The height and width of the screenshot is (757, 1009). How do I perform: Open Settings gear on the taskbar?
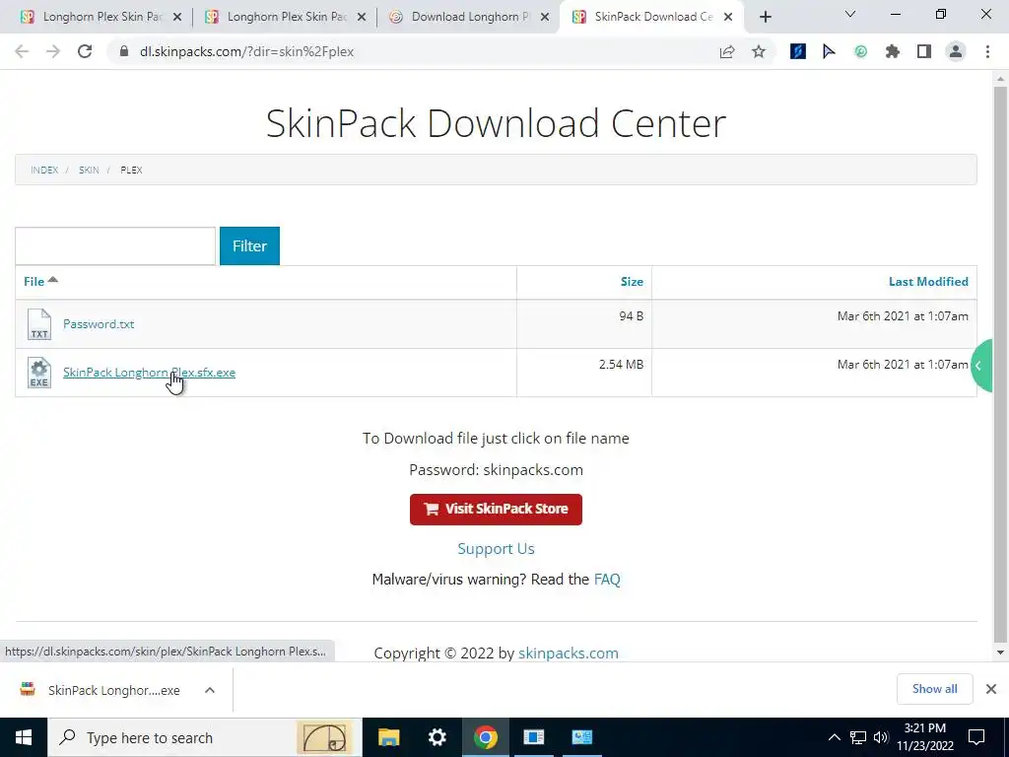(x=437, y=737)
